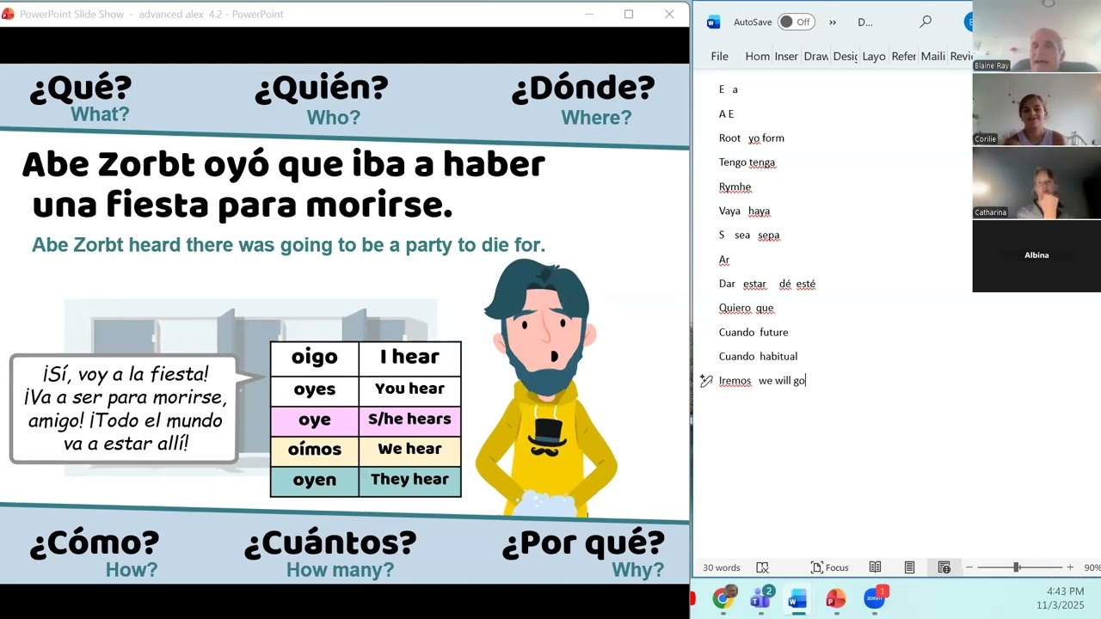
Task: Click the 'Iremos we will go' line
Action: pos(761,380)
